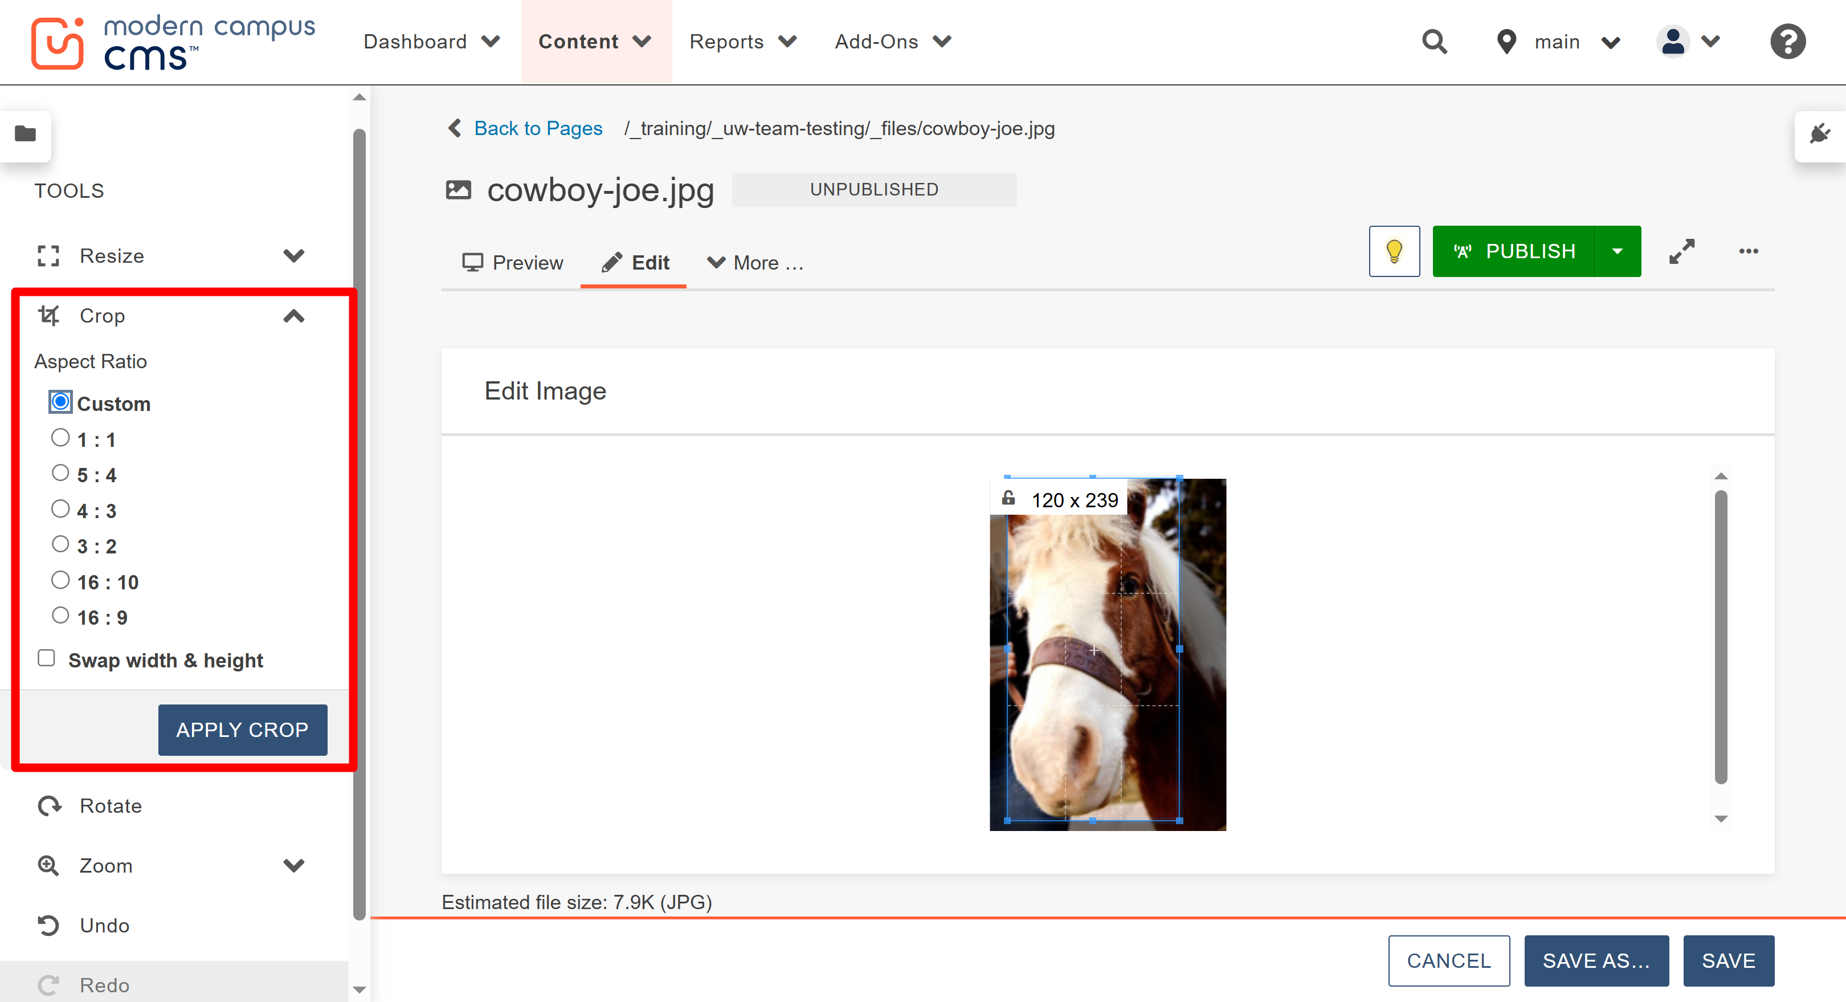Viewport: 1846px width, 1002px height.
Task: Click the lightbulb tips icon
Action: (1394, 251)
